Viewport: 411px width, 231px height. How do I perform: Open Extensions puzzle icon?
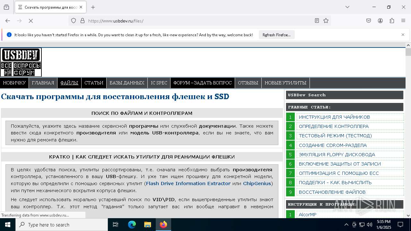(x=392, y=21)
